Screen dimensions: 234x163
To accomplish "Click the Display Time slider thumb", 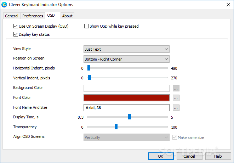I will pyautogui.click(x=130, y=117).
